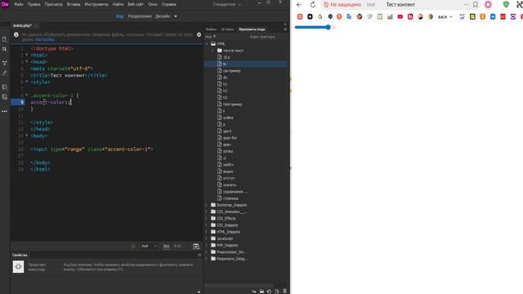
Task: Click the open documents icon in left toolbar
Action: [x=5, y=39]
